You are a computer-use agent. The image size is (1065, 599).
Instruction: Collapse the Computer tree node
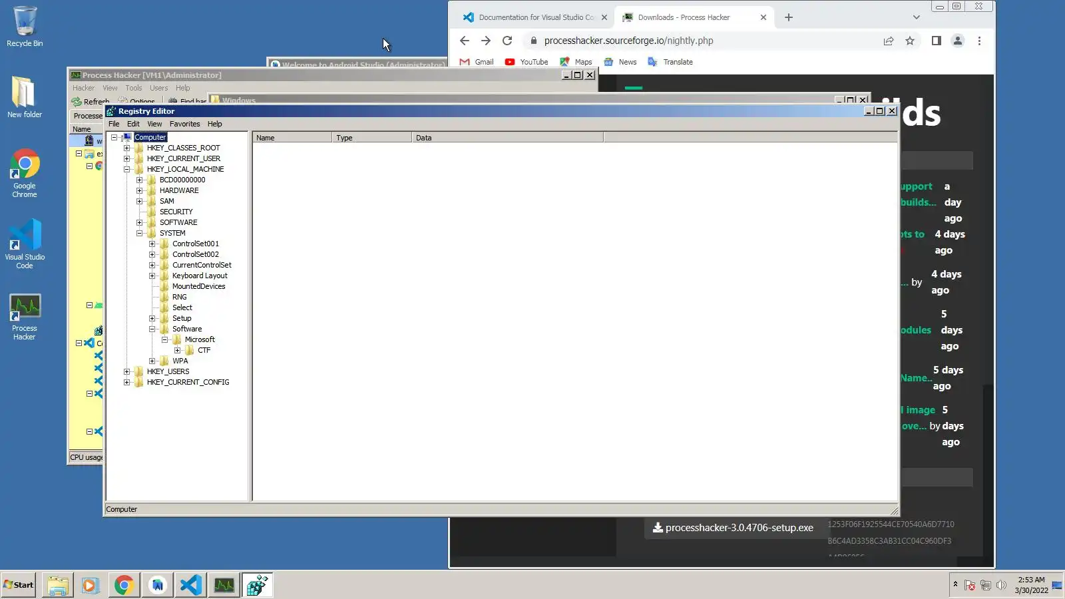click(114, 137)
